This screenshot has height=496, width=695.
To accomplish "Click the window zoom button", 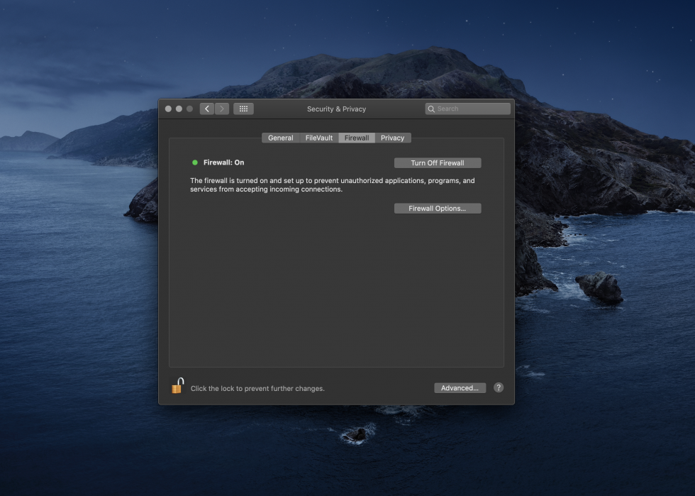I will (189, 109).
